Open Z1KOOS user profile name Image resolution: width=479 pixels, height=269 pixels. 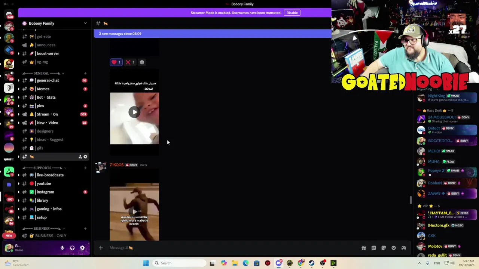pos(116,165)
